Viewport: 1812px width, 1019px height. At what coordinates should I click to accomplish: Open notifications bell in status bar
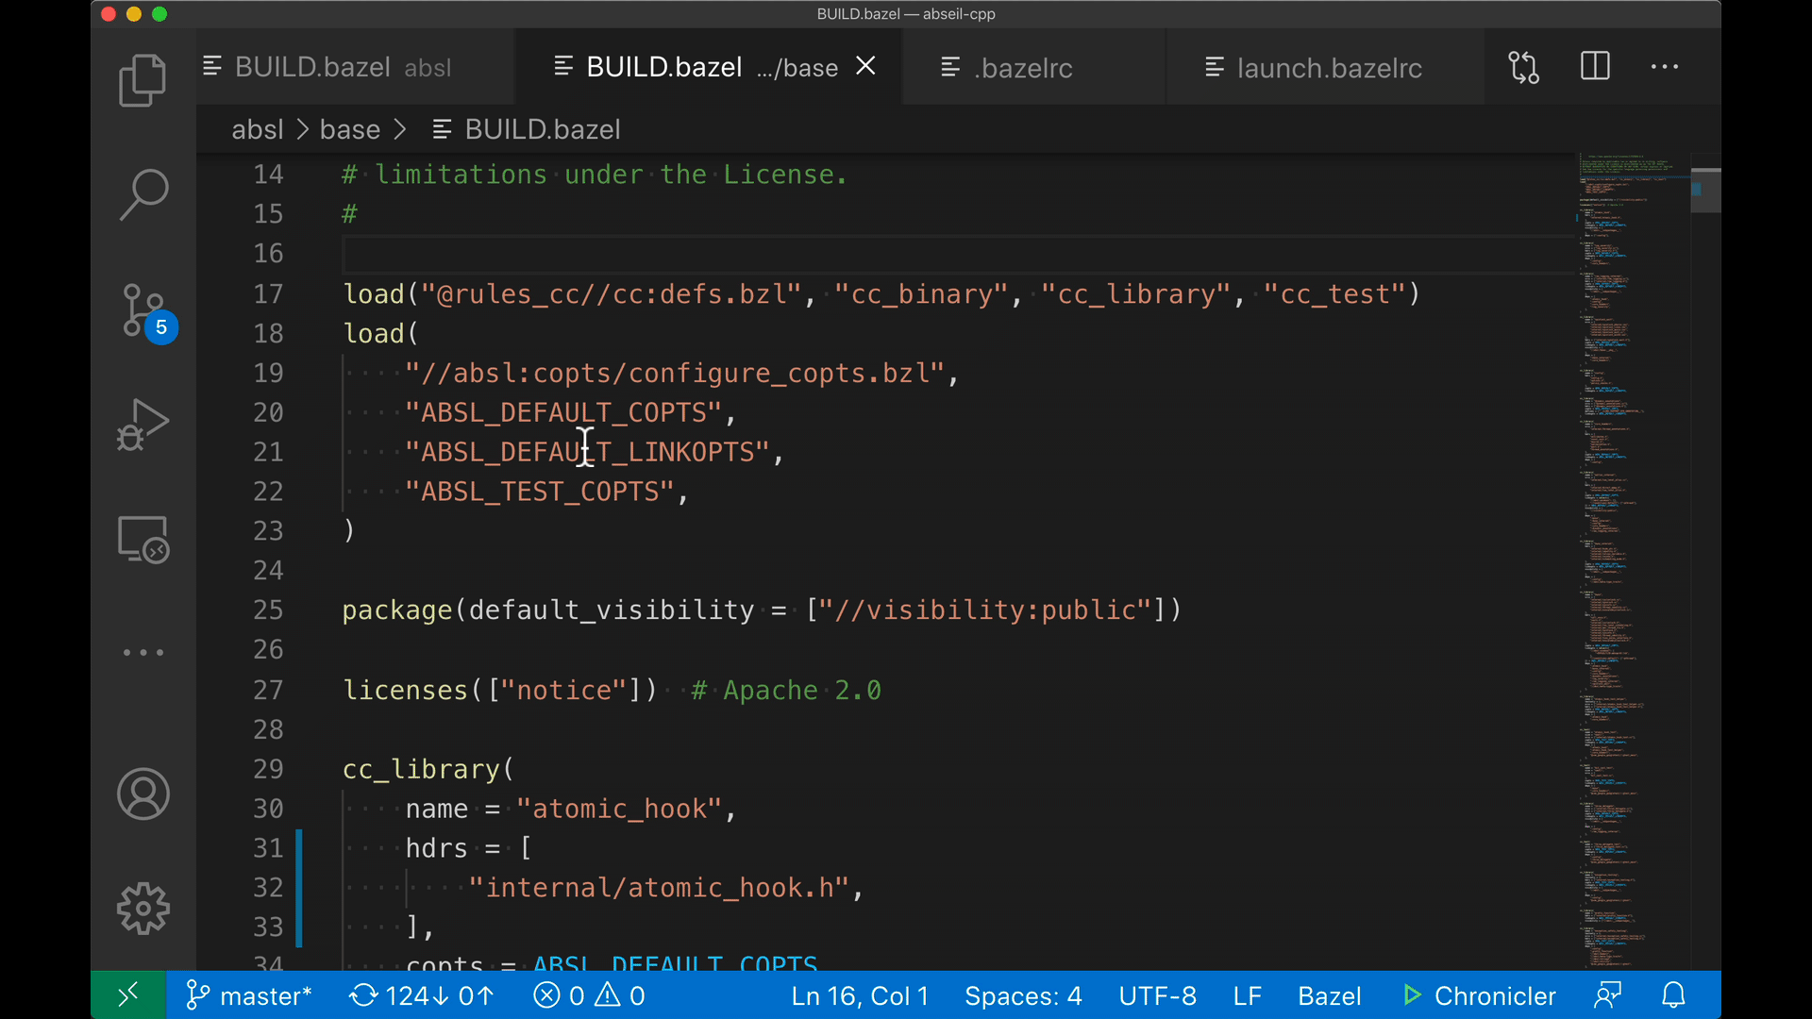[1673, 995]
